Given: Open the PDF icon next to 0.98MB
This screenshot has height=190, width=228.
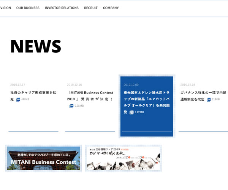Looking at the screenshot, I should coord(71,106).
